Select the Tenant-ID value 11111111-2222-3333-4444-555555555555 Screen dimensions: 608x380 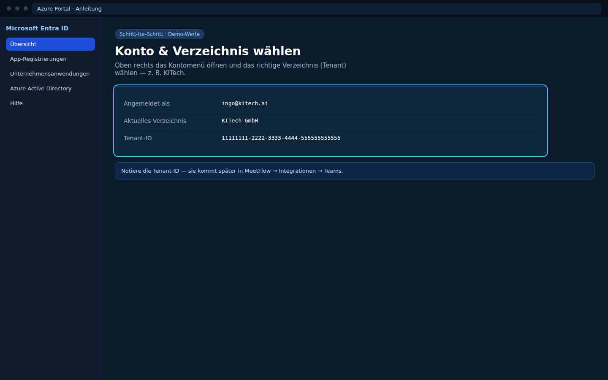point(281,138)
